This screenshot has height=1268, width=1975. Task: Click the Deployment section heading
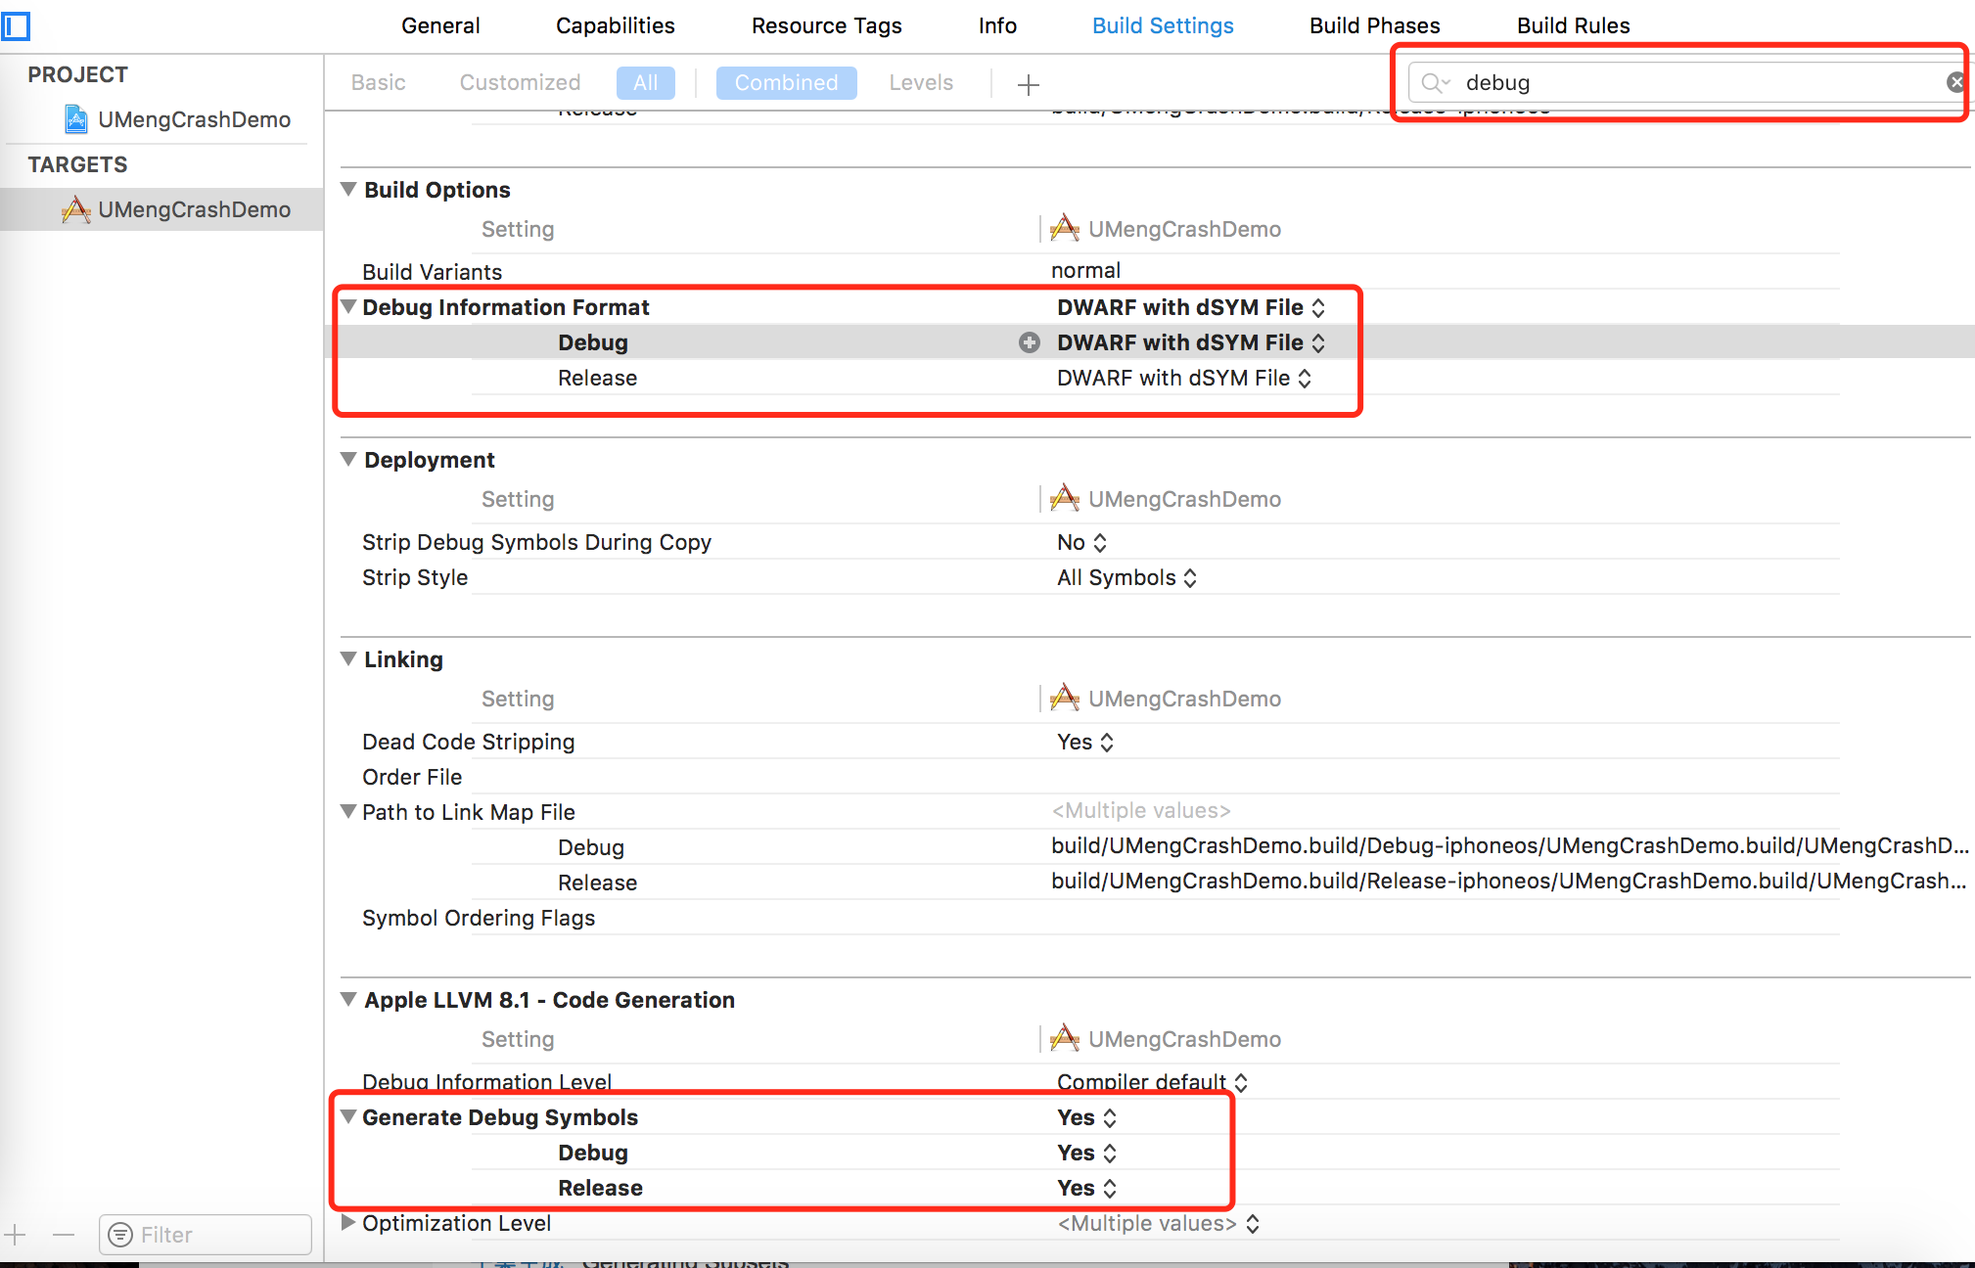tap(430, 460)
